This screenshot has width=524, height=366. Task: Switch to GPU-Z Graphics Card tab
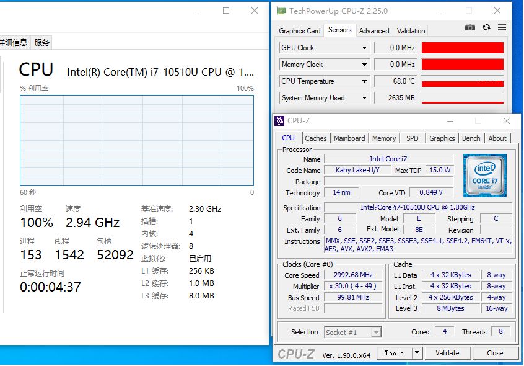click(x=299, y=31)
